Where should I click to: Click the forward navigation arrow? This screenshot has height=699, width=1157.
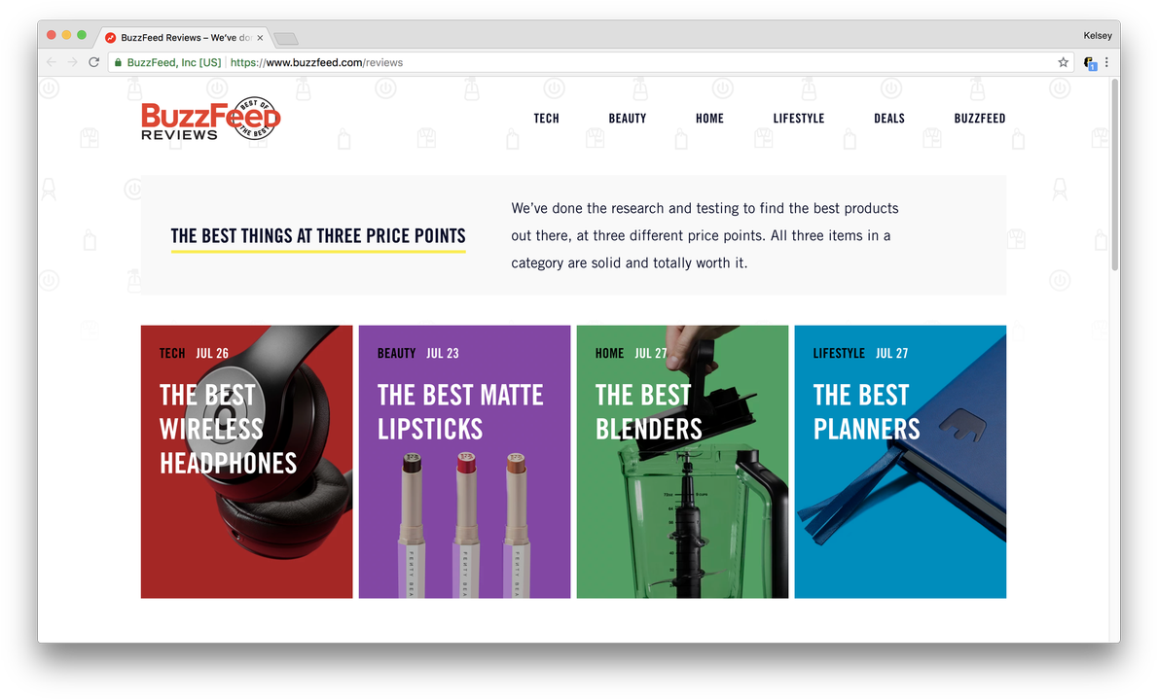pos(72,62)
